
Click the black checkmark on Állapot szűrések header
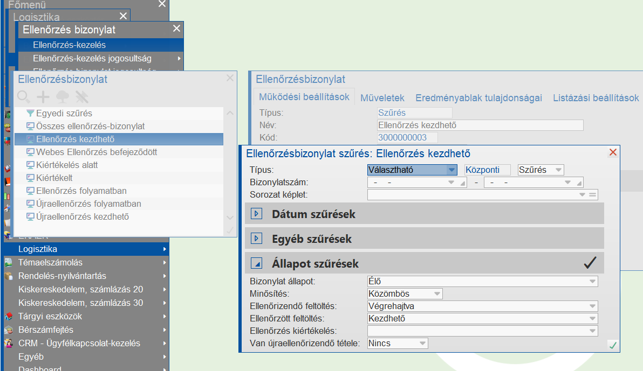(590, 262)
